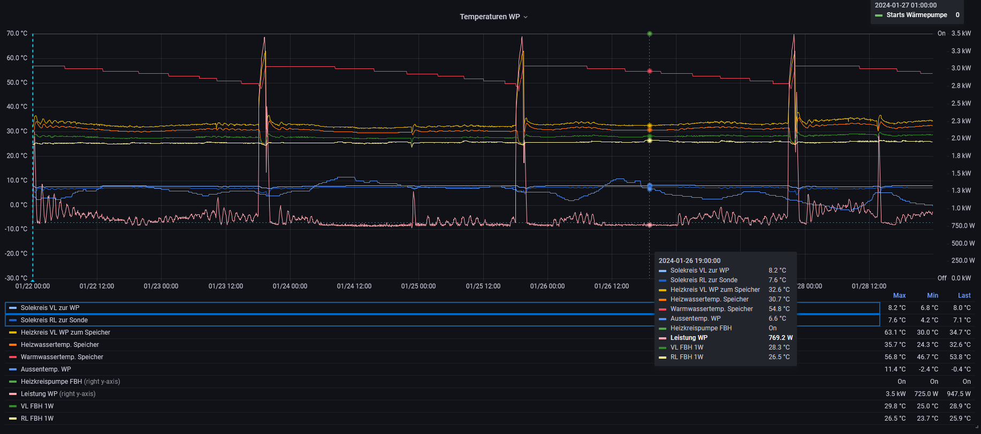
Task: Click 01/28 12:00 x-axis label
Action: point(869,286)
